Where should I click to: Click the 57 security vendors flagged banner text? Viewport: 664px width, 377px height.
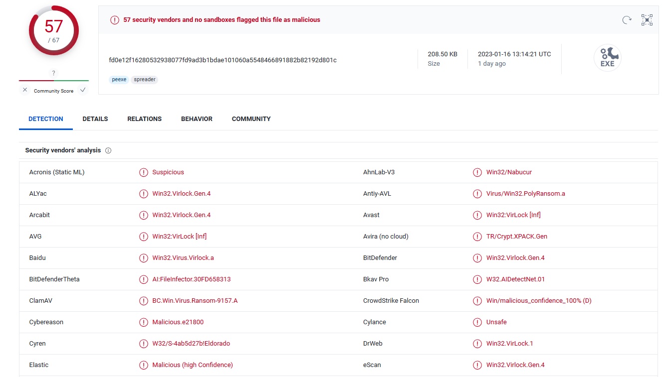point(221,20)
